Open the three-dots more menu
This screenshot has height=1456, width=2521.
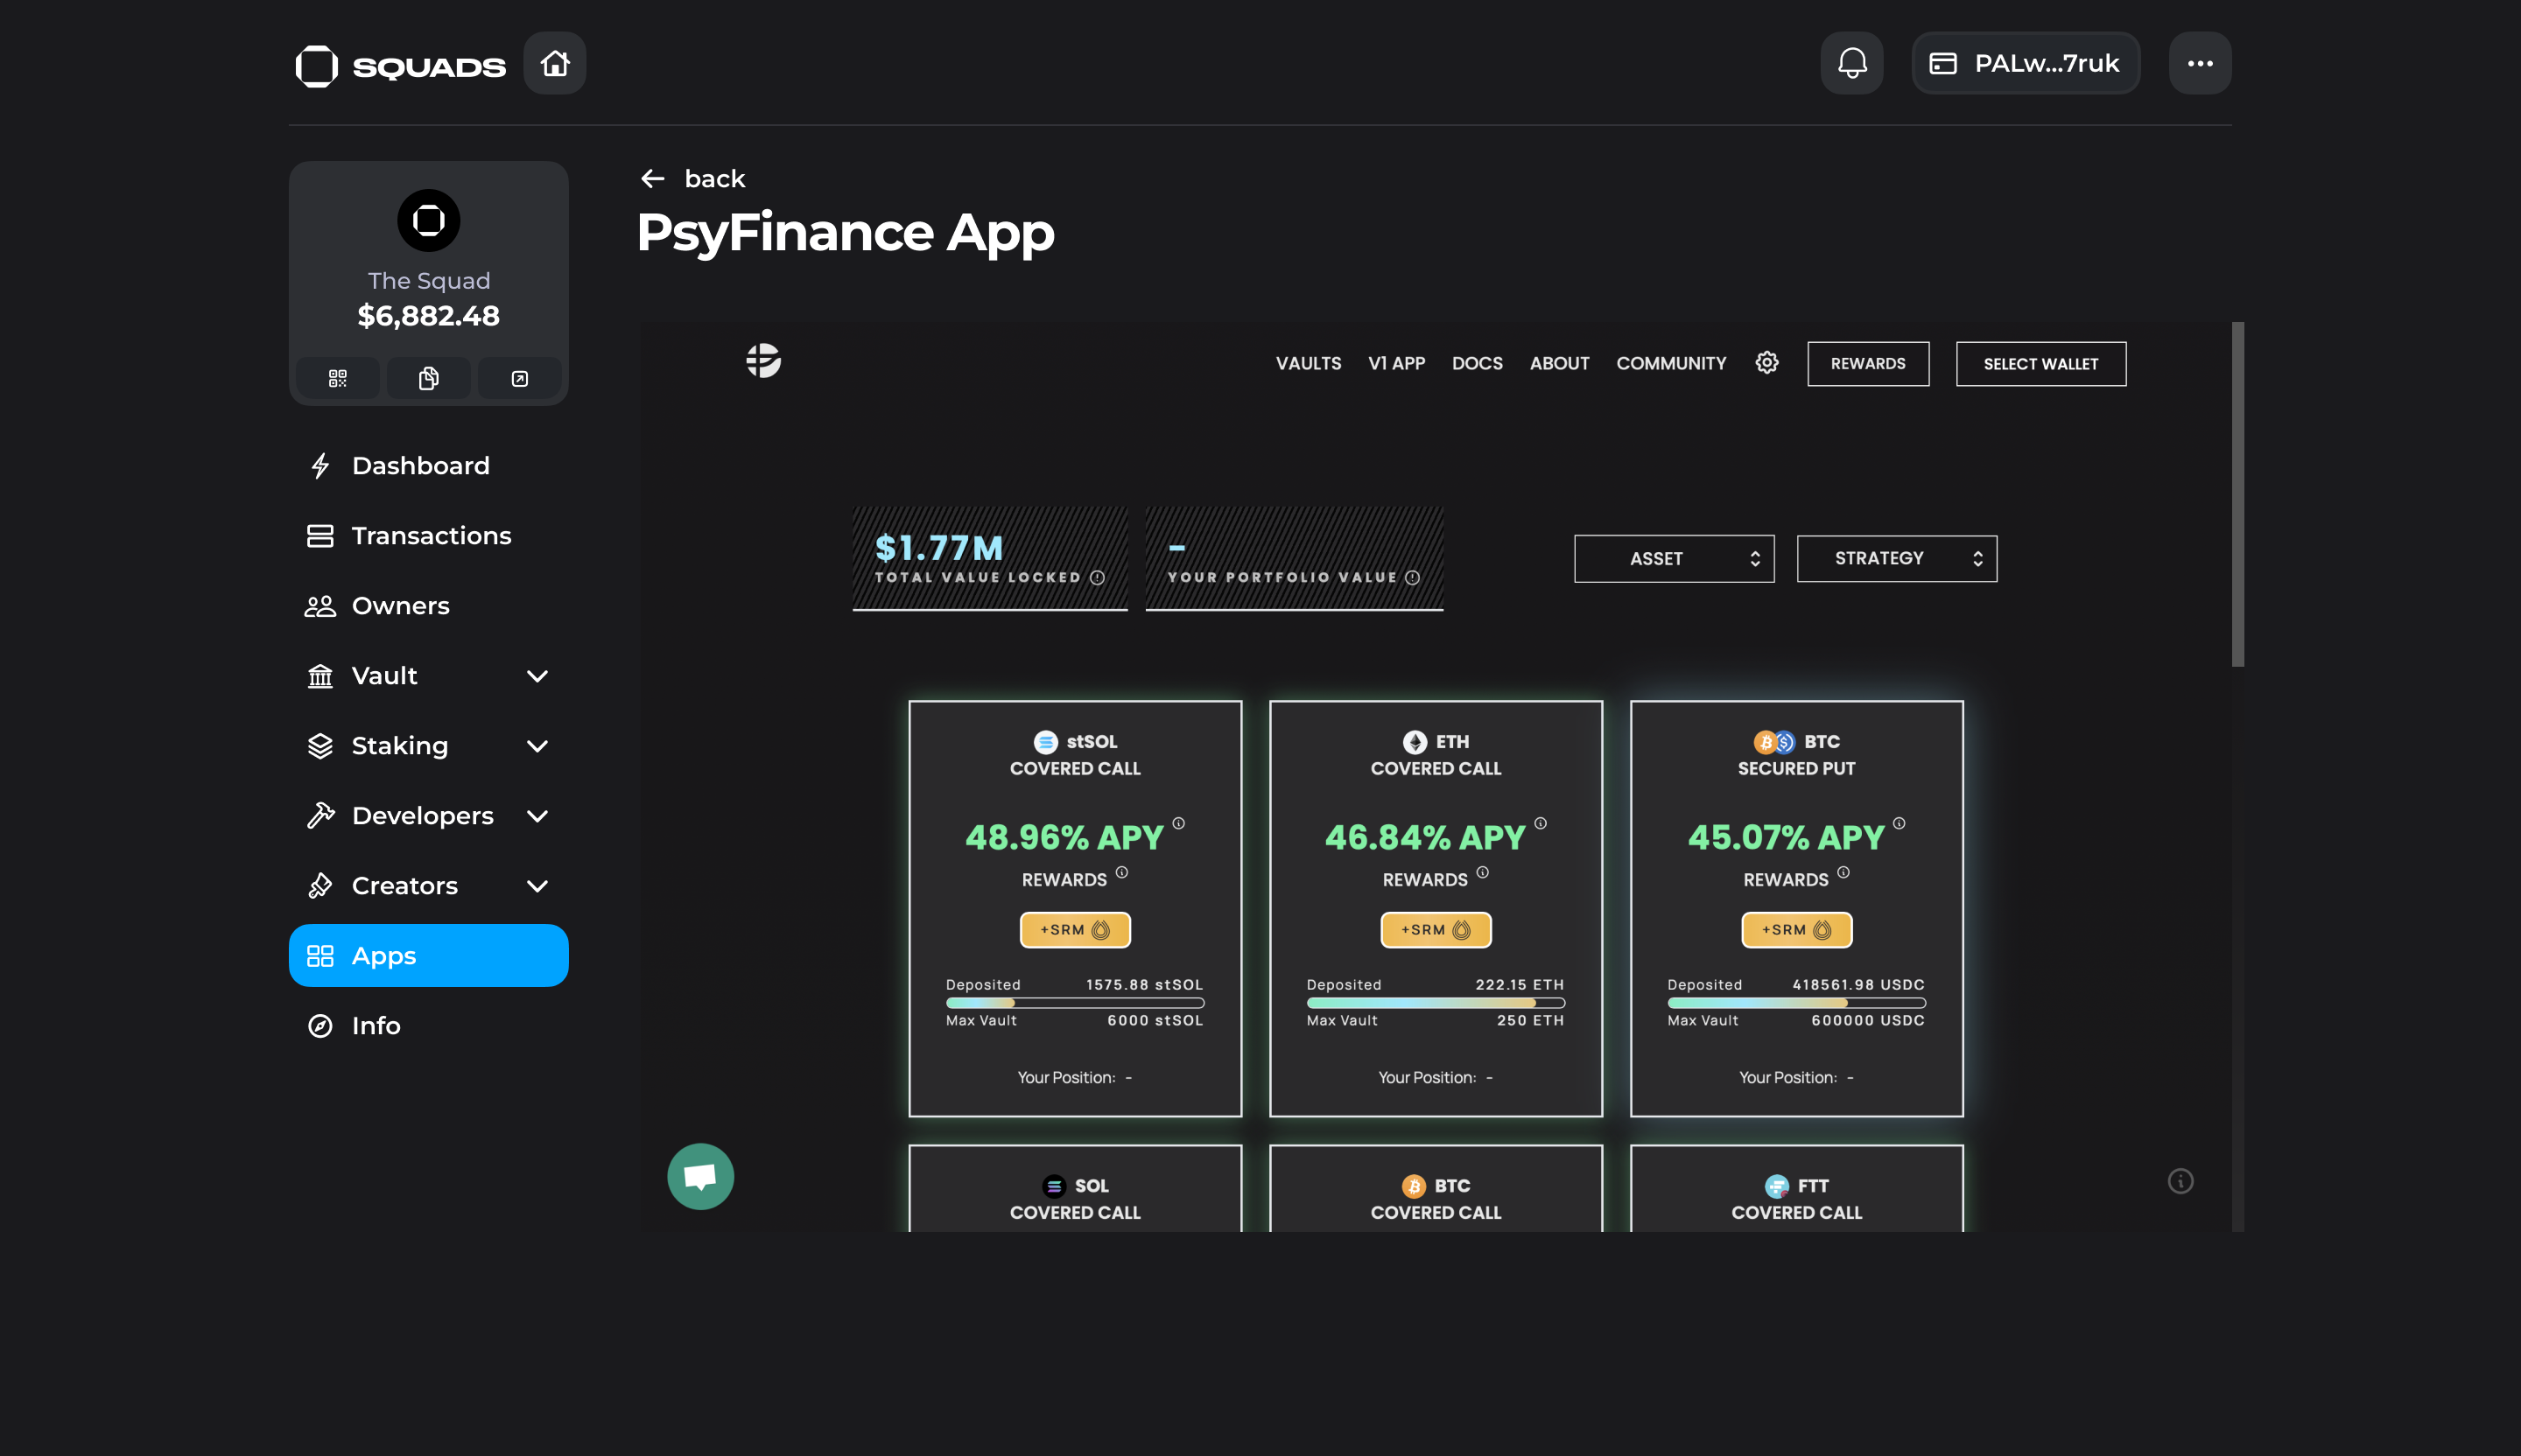coord(2199,64)
